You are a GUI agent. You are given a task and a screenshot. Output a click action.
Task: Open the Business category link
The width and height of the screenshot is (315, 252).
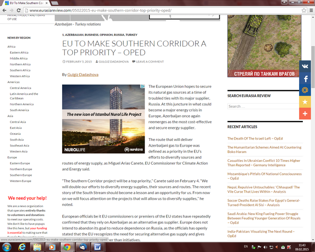pos(91,35)
